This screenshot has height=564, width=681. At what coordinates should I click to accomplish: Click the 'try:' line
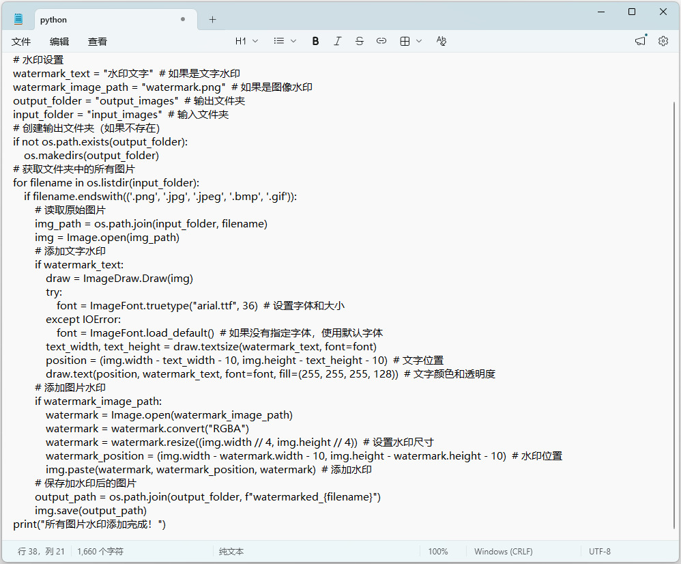[x=54, y=292]
